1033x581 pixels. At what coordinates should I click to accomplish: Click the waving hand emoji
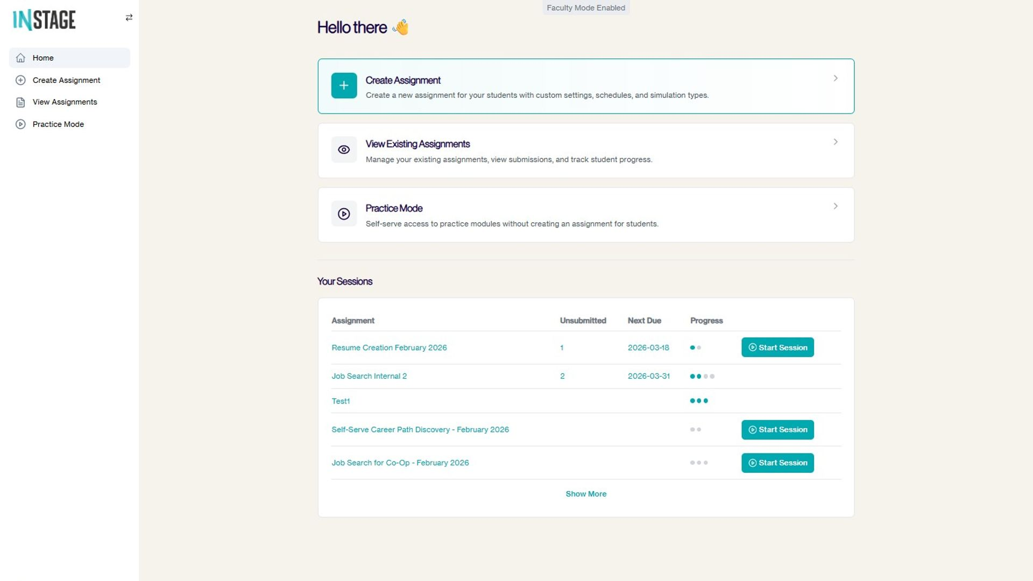[x=401, y=27]
